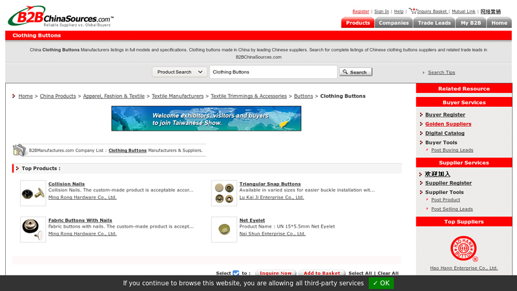Open Fabric Buttons With Nails title link
The height and width of the screenshot is (291, 517).
point(80,220)
